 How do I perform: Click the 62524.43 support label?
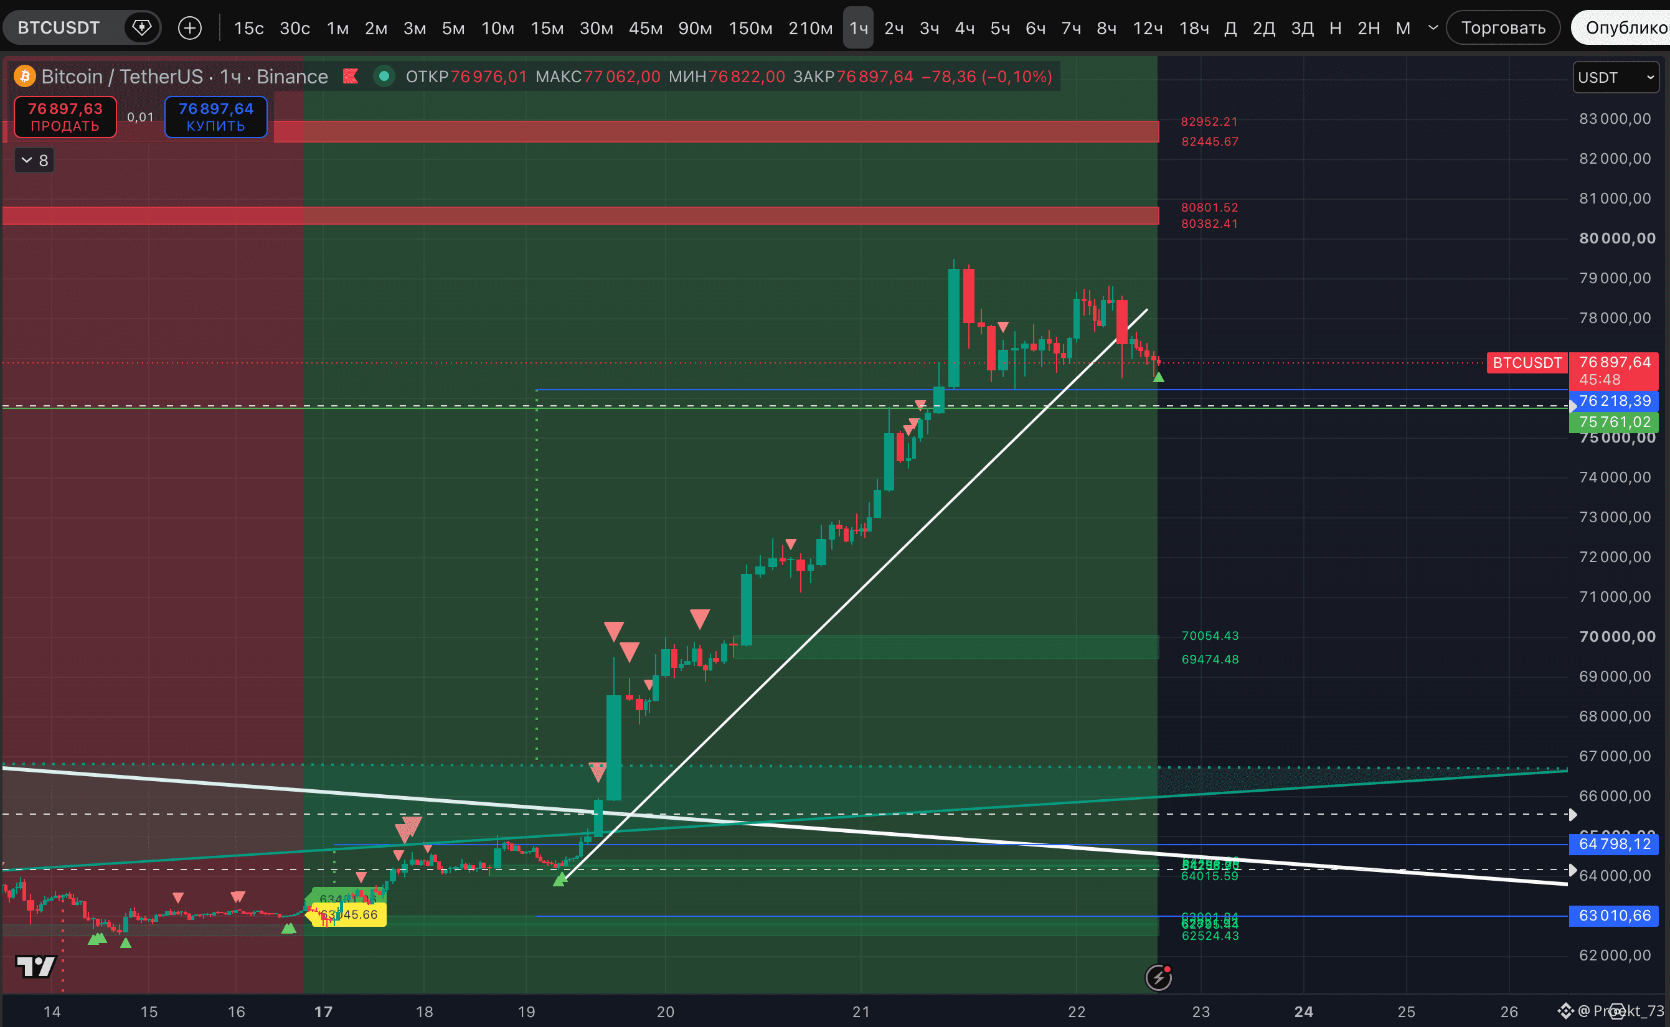(x=1210, y=936)
